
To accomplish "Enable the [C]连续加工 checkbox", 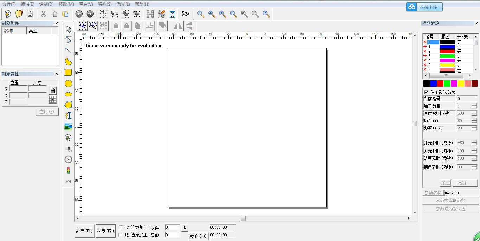I will pos(120,227).
